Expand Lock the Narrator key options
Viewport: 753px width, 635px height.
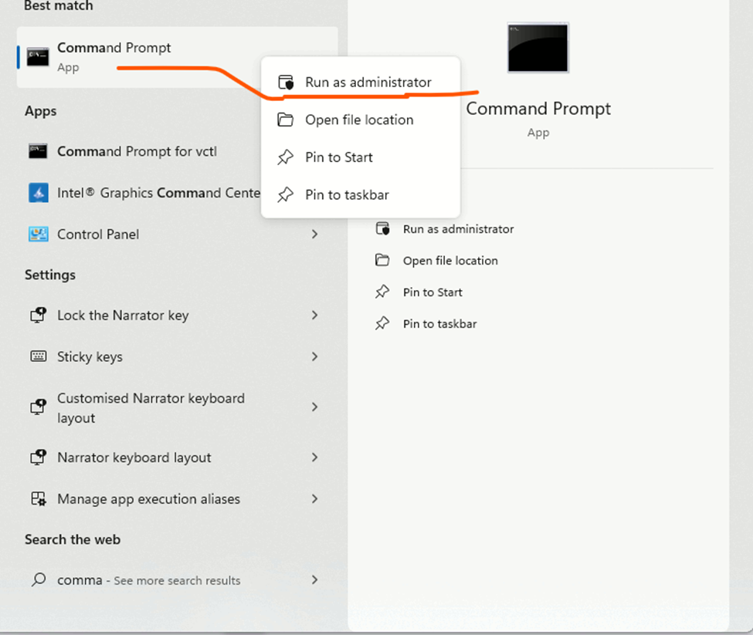[314, 315]
